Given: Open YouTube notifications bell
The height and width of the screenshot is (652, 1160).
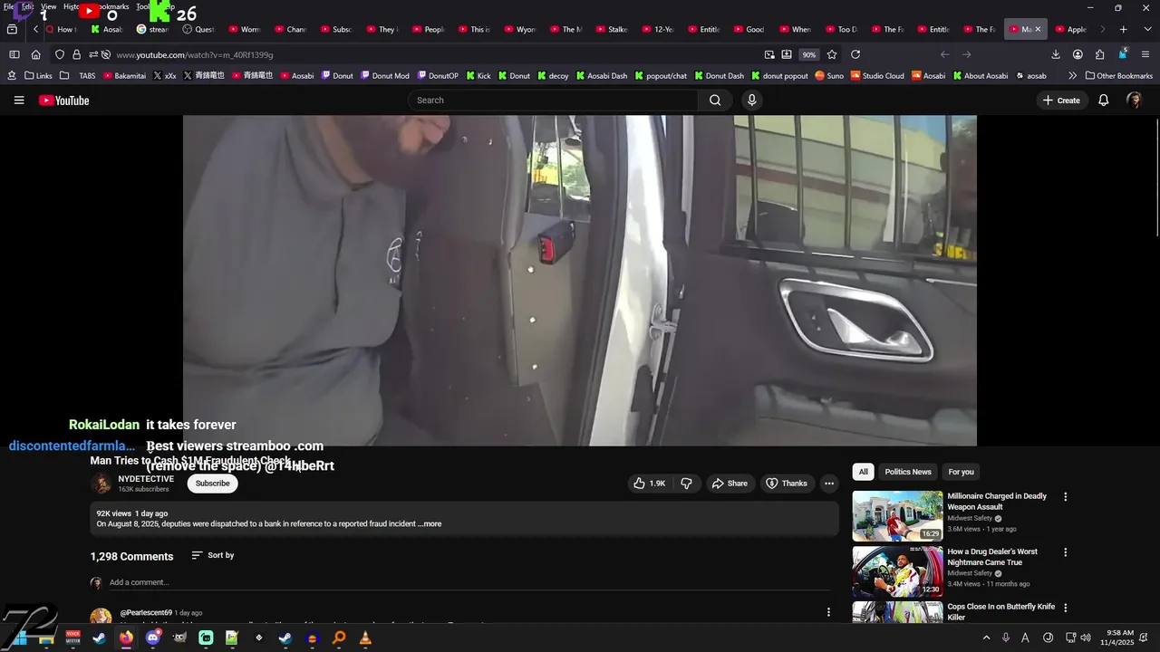Looking at the screenshot, I should tap(1103, 101).
